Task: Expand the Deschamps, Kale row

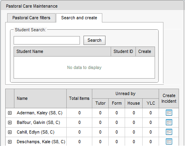Action: (10, 142)
